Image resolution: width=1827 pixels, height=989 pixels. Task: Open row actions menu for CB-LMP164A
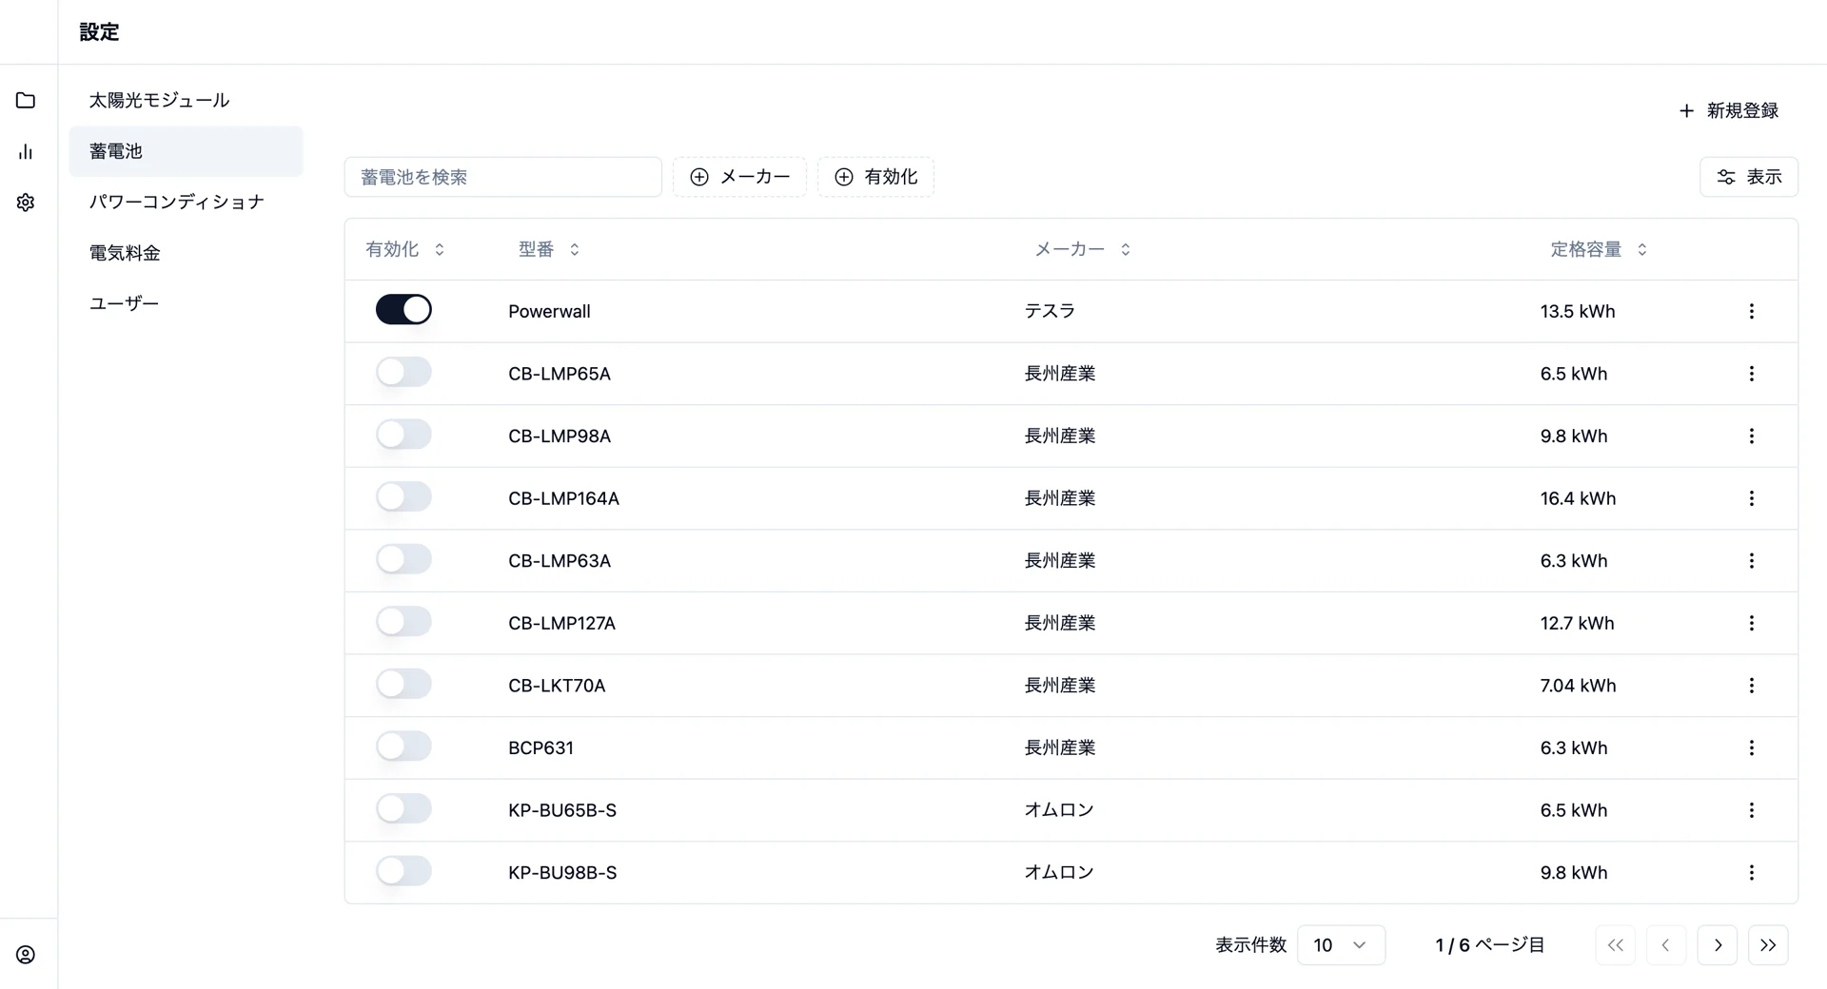[1751, 498]
